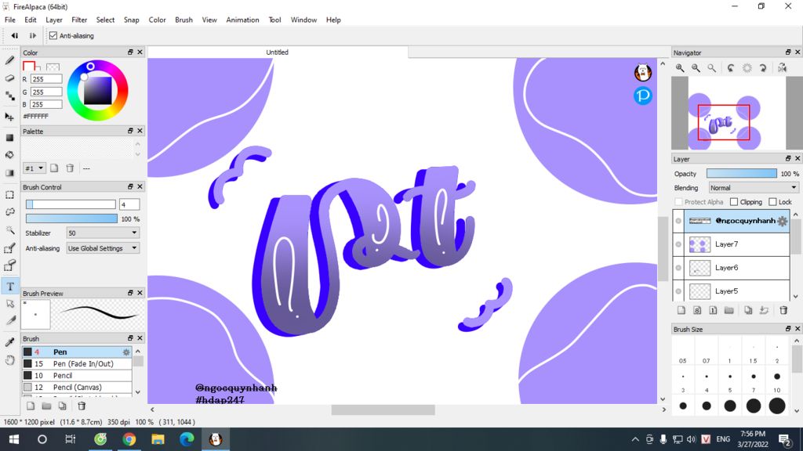Select the Pen (Fade In/Out) brush

coord(77,364)
